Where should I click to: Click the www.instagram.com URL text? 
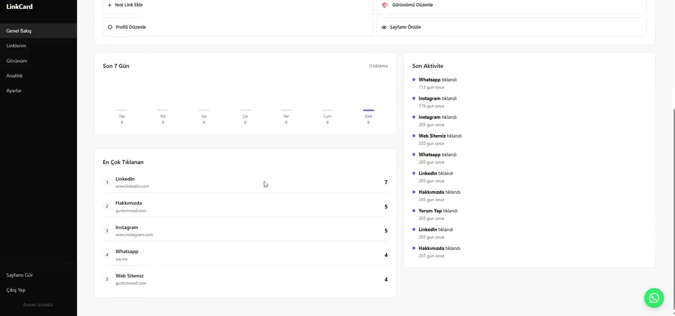(134, 235)
